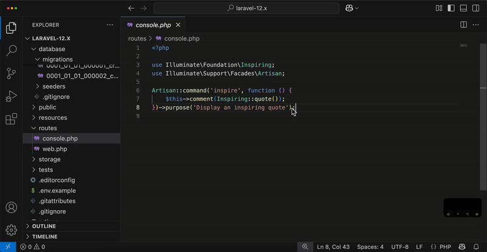
Task: Open the Accounts menu icon
Action: (11, 207)
